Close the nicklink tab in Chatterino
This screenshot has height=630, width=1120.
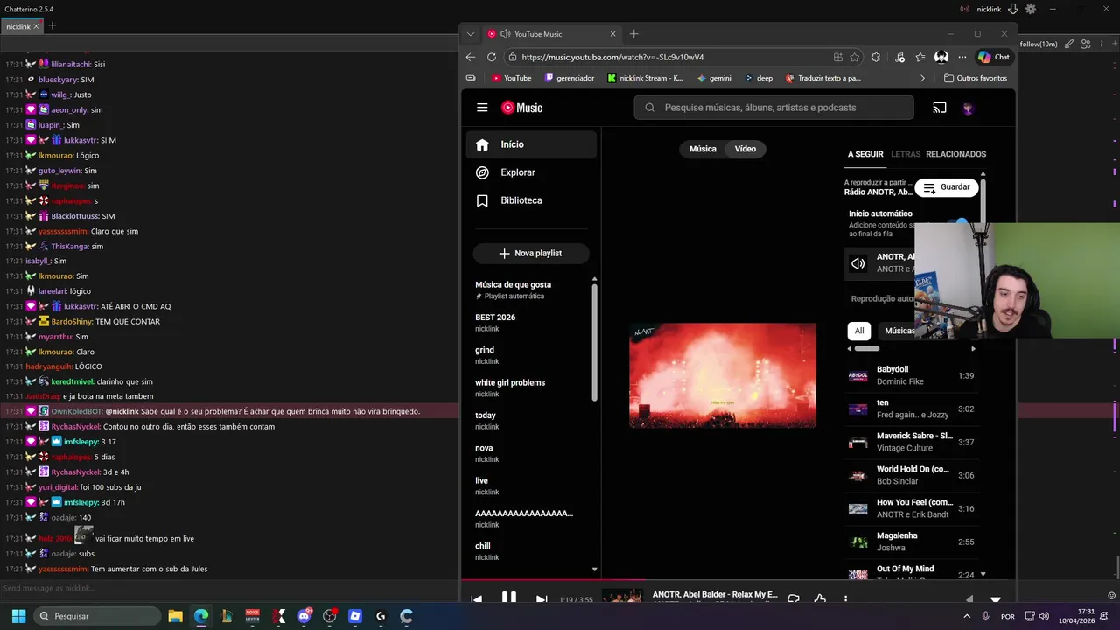[x=36, y=26]
